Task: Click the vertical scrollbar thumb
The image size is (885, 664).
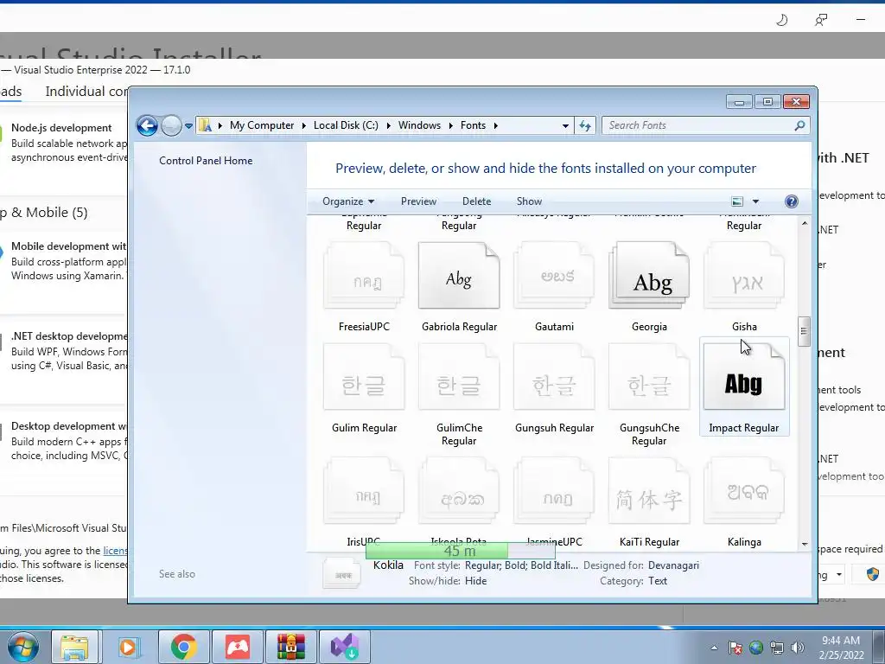Action: point(805,331)
